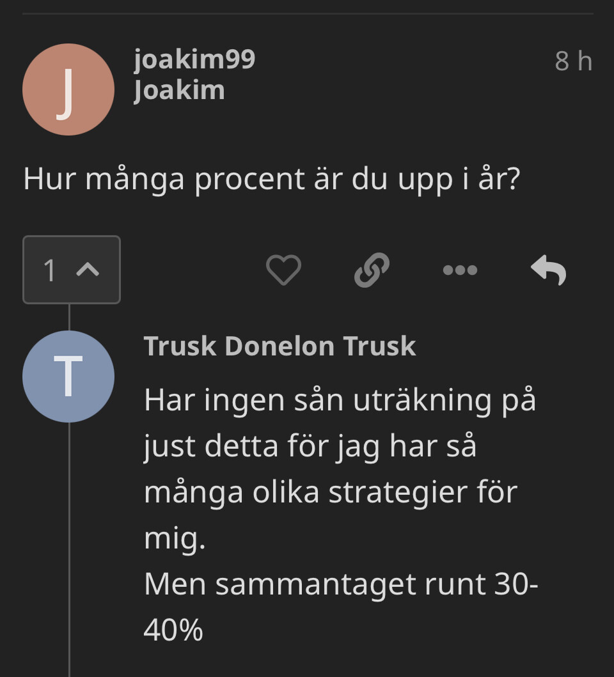Click the reply line starting "Men sammantaget runt"
Screen dimensions: 614x677
click(x=340, y=584)
